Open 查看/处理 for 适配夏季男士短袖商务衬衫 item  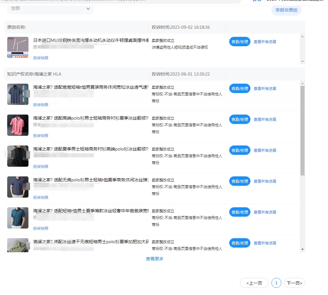(240, 150)
